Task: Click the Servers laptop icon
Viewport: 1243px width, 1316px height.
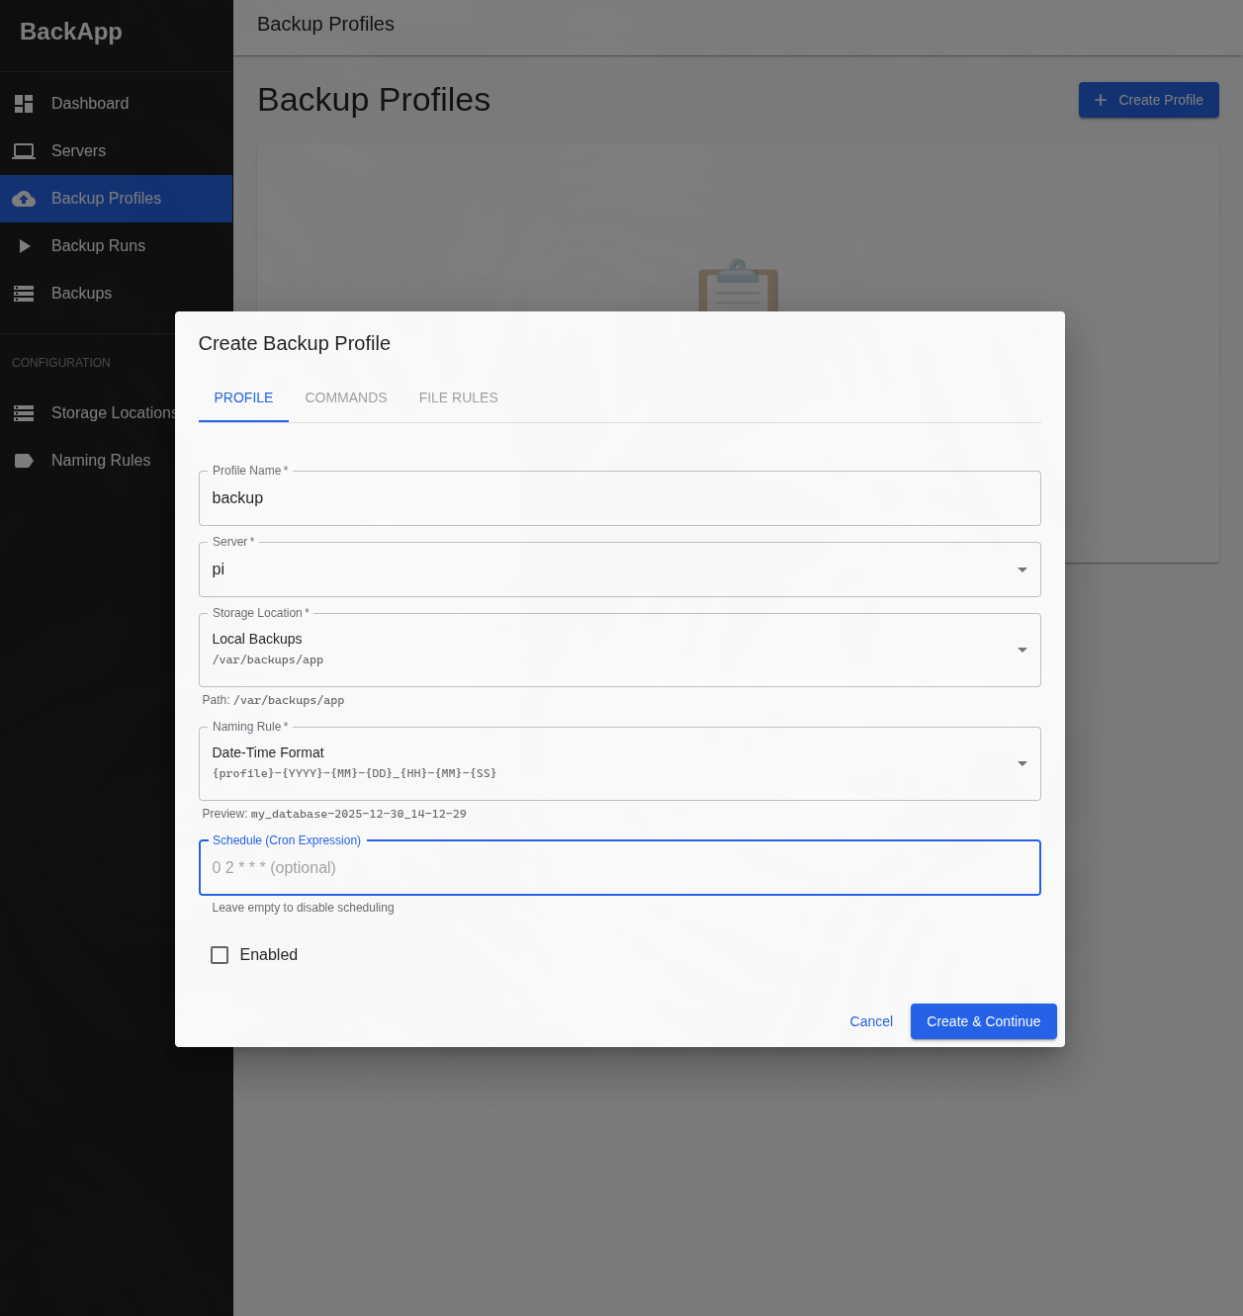Action: point(24,151)
